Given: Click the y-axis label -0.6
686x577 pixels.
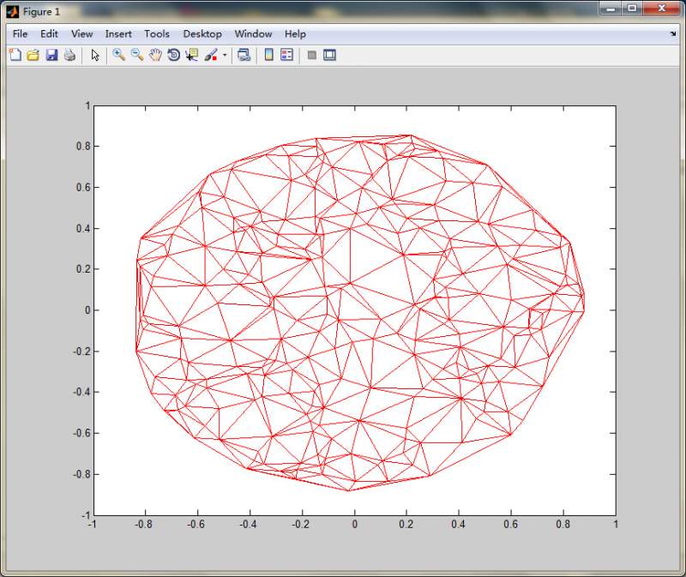Looking at the screenshot, I should (81, 433).
